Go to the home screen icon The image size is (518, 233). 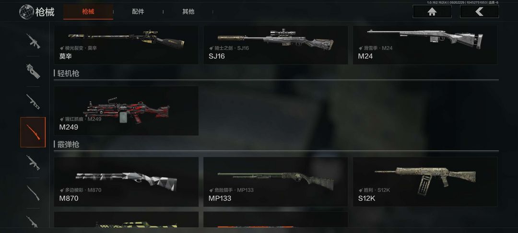(x=432, y=12)
